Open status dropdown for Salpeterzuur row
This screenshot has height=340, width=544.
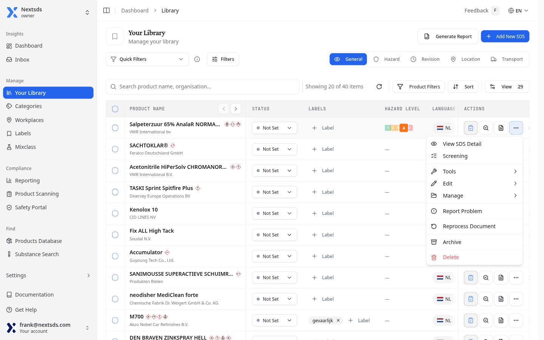pyautogui.click(x=275, y=128)
